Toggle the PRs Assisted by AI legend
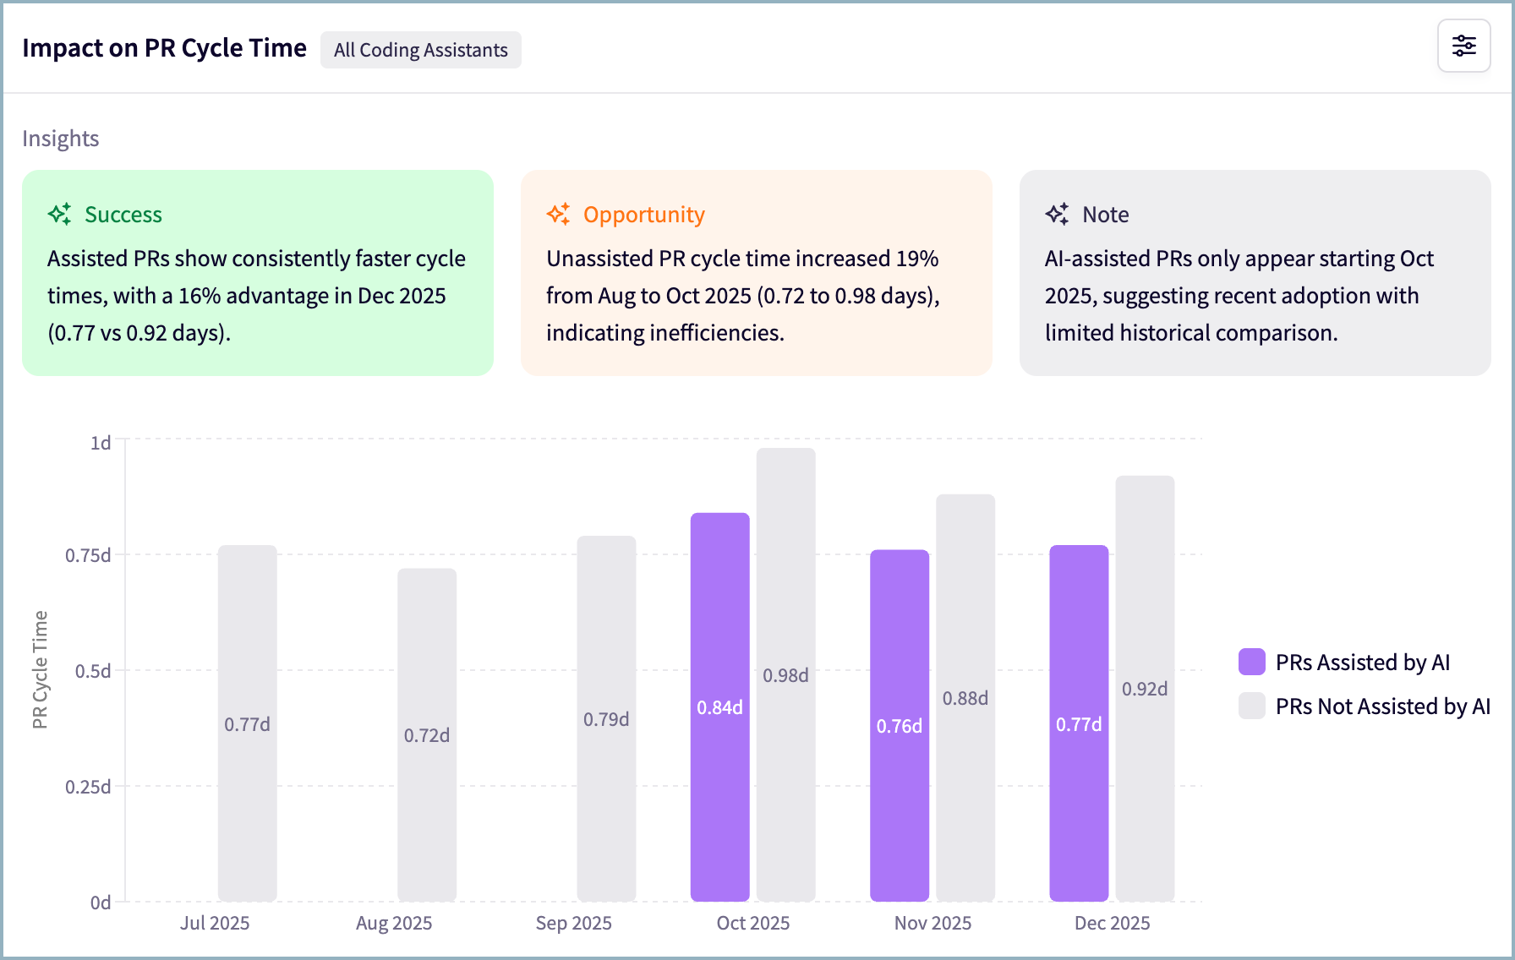 [1362, 663]
